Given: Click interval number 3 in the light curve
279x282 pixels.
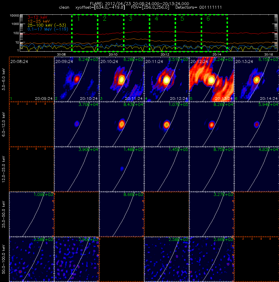Looking at the screenshot, I should click(130, 19).
